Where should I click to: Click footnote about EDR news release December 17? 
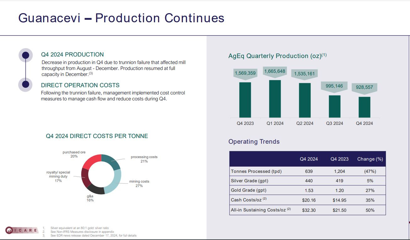click(x=94, y=235)
